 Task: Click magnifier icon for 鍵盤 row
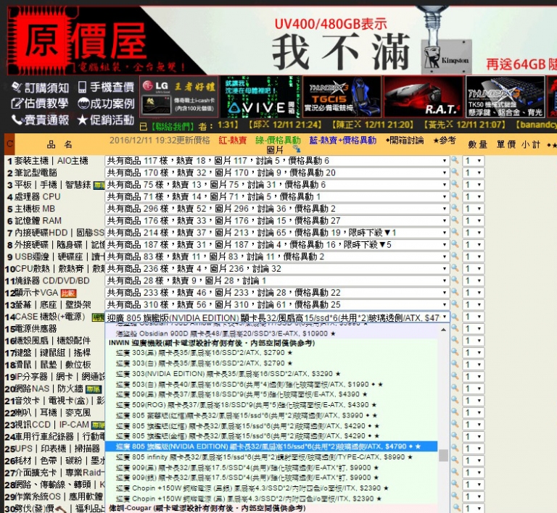pyautogui.click(x=455, y=352)
